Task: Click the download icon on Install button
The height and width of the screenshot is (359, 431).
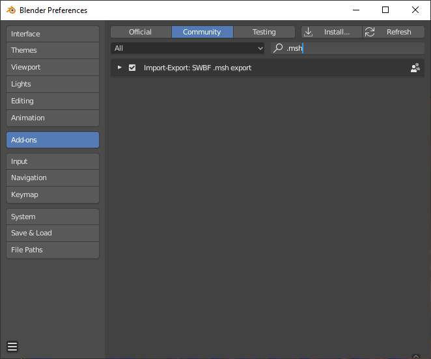Action: coord(309,32)
